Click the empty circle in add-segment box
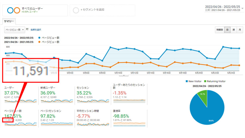Image resolution: width=245 pixels, height=138 pixels. pos(76,10)
